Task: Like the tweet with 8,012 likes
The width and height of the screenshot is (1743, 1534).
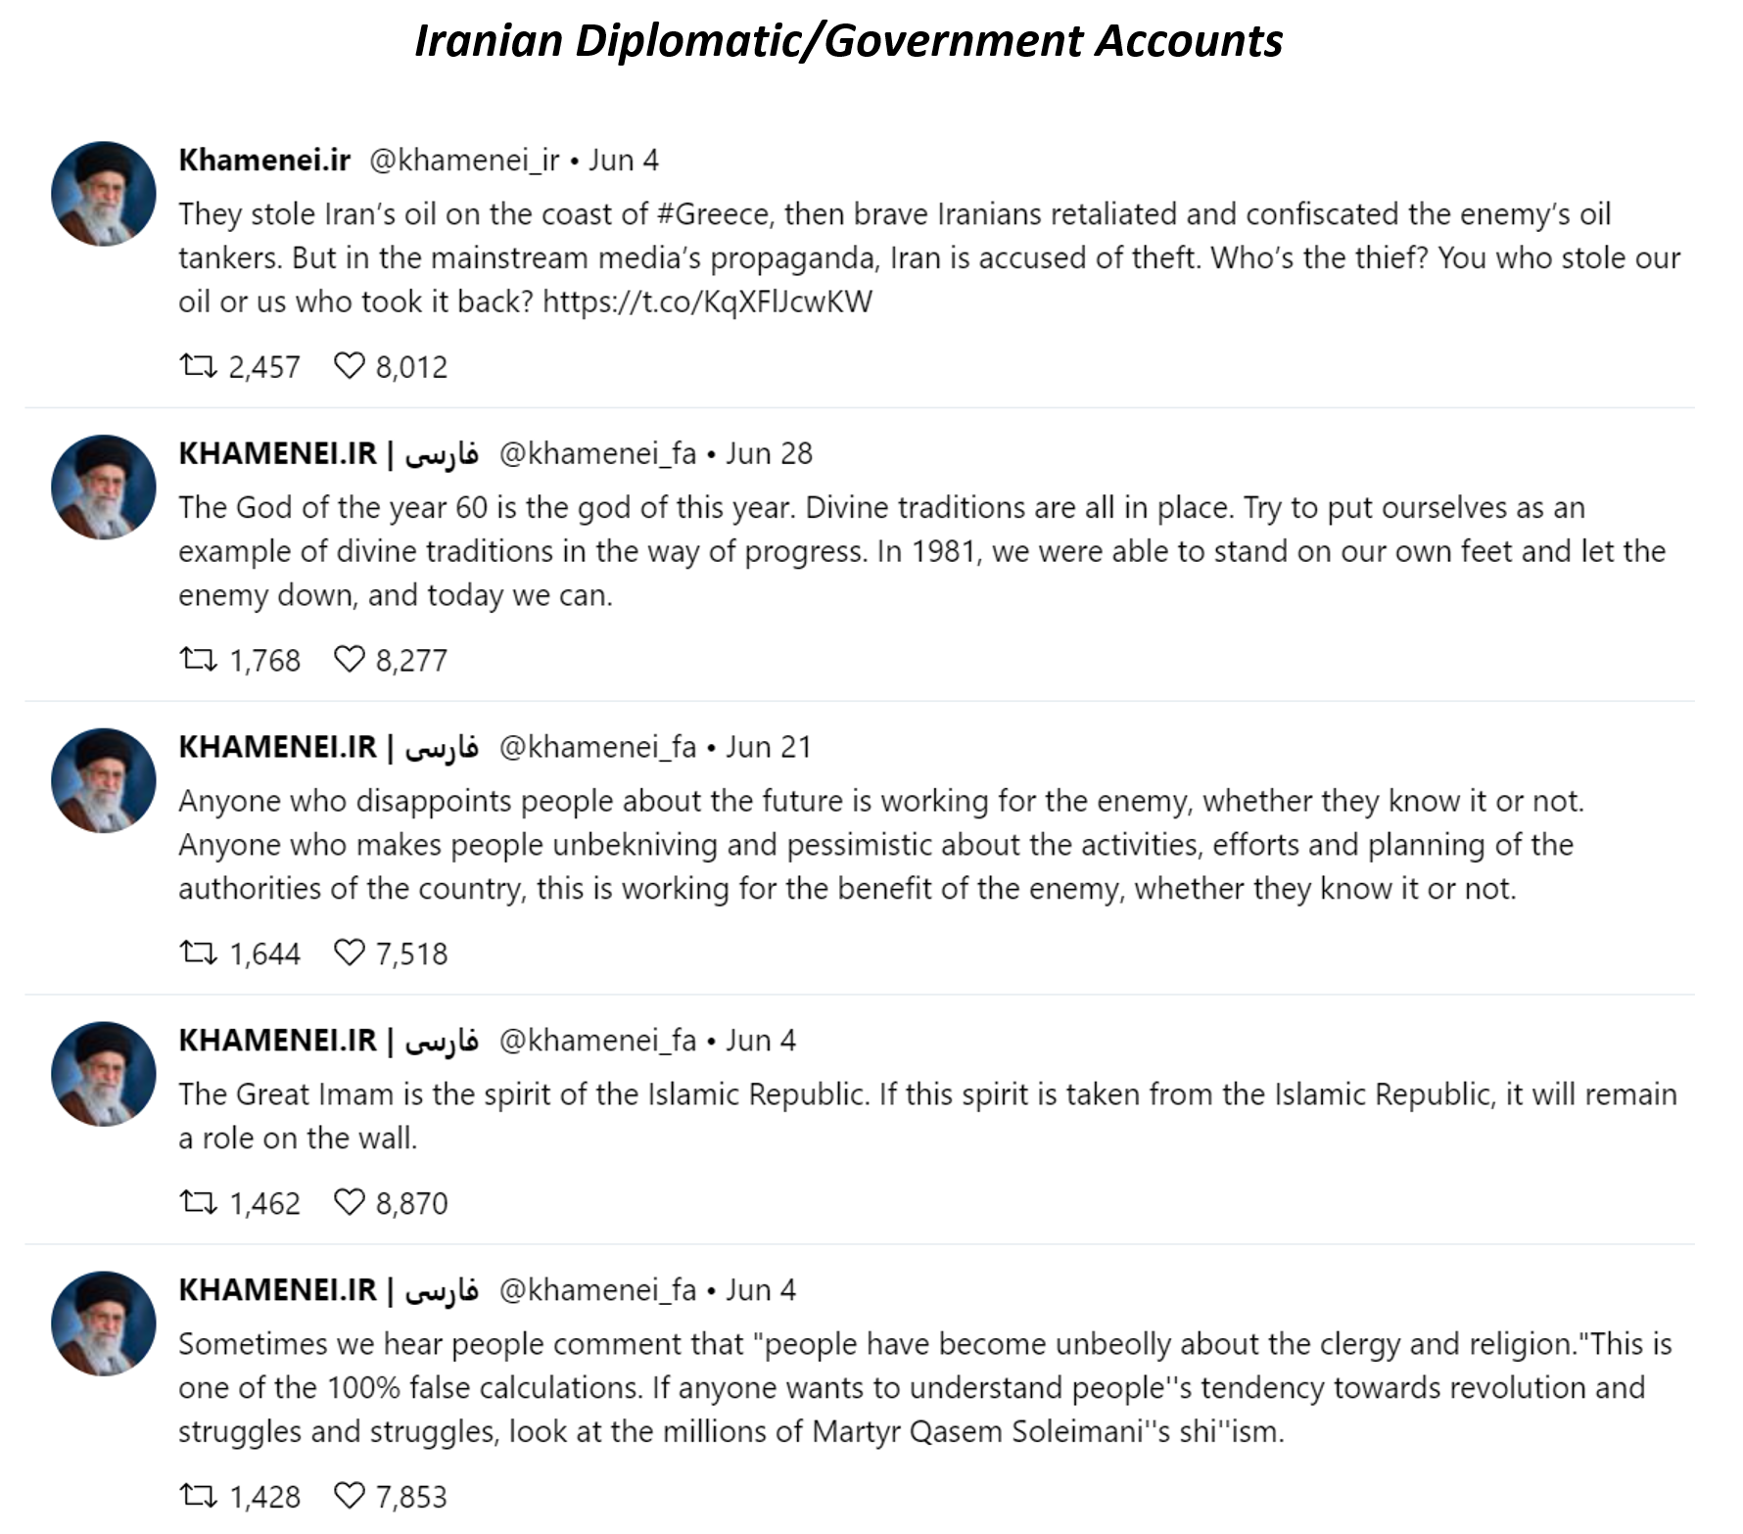Action: pos(350,366)
